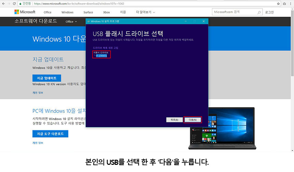Click the camera extension icon
This screenshot has height=172, width=294.
[x=284, y=3]
